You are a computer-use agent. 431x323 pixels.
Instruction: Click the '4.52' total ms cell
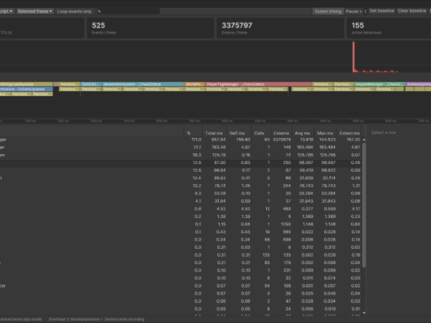(221, 209)
